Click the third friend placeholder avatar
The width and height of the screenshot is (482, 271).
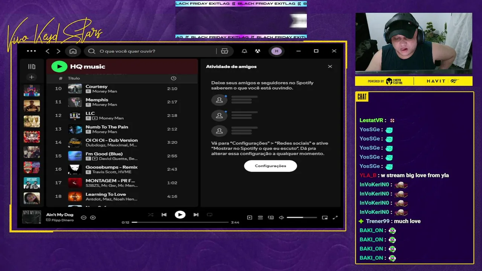tap(219, 131)
